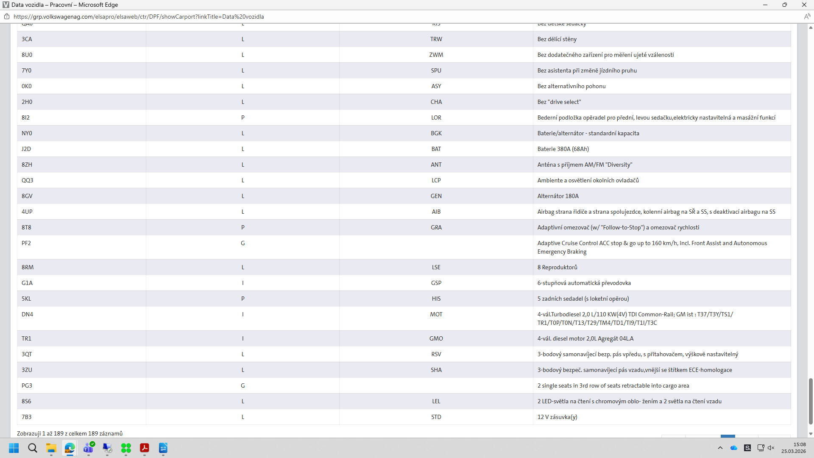Toggle the muted volume speaker icon
Viewport: 814px width, 458px height.
[771, 448]
